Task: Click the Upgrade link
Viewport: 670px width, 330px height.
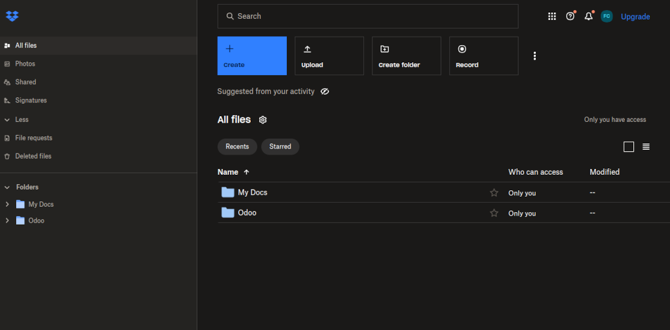Action: (636, 17)
